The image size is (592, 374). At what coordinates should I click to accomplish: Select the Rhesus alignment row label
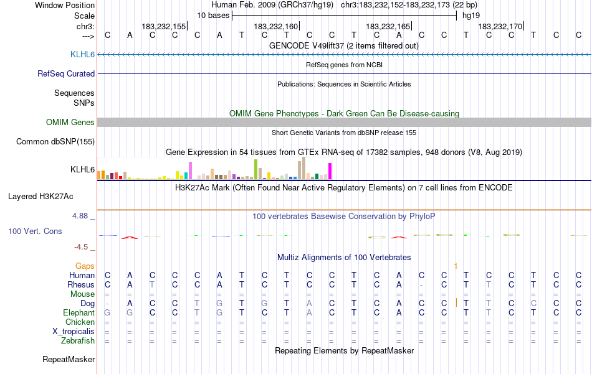click(x=81, y=285)
